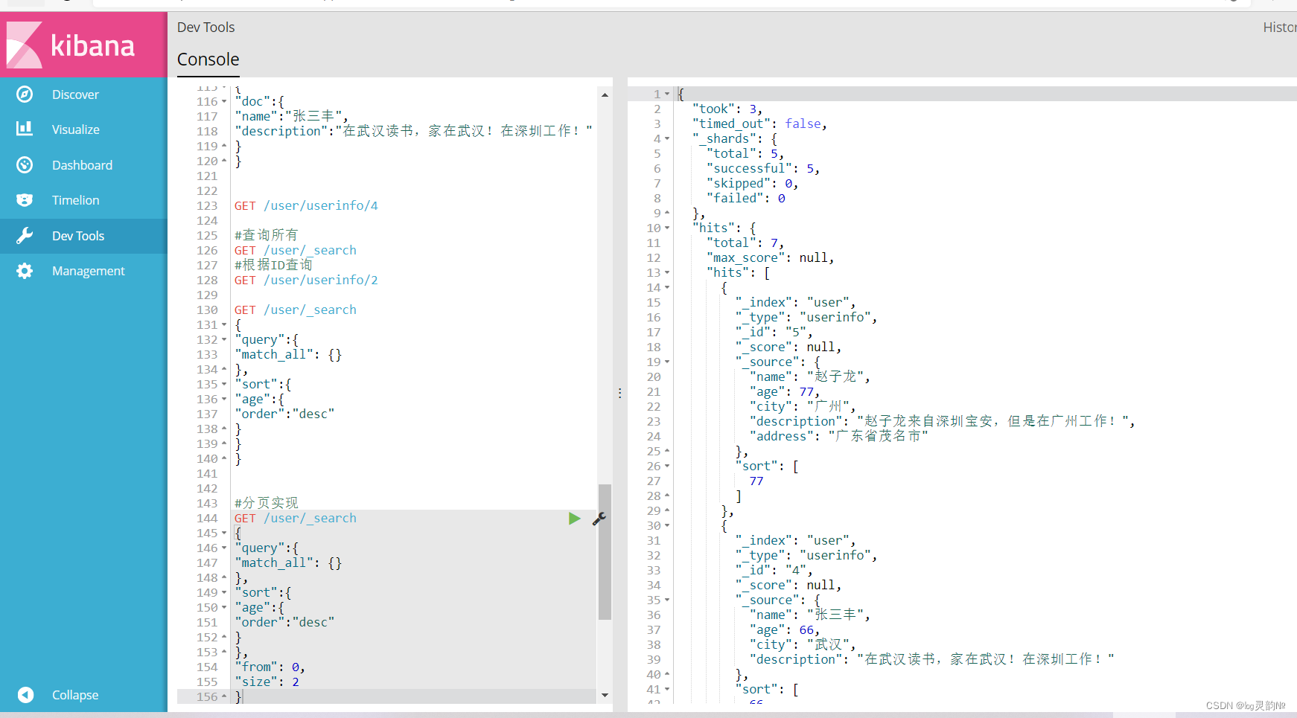Go to Timelion page
Viewport: 1297px width, 718px height.
click(76, 200)
